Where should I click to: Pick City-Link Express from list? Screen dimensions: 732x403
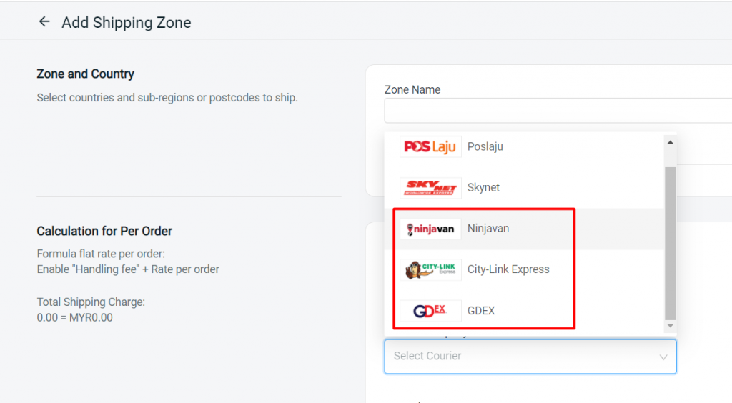pyautogui.click(x=508, y=269)
